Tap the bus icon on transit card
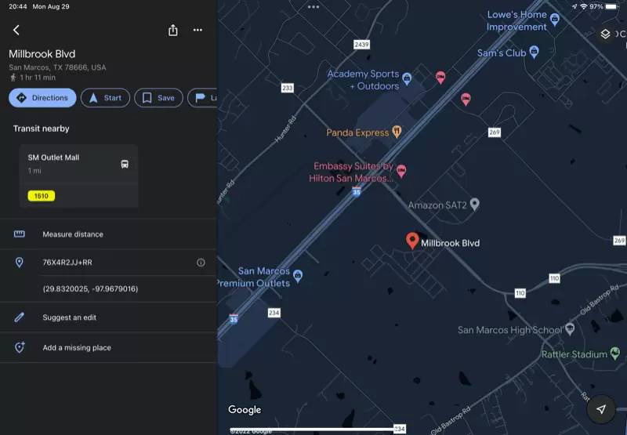Screen dimensions: 627x435 [125, 164]
